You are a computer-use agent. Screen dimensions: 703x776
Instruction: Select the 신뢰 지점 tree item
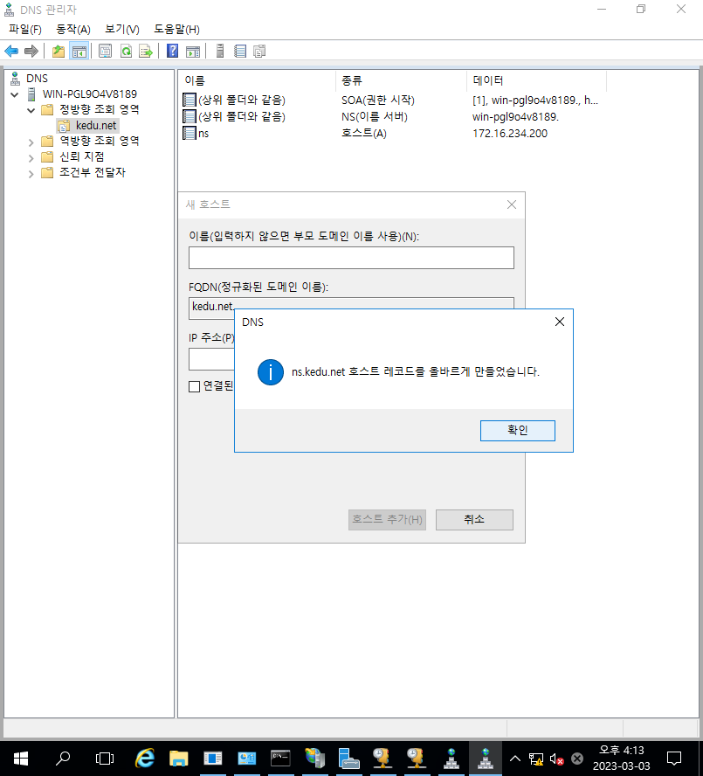pyautogui.click(x=81, y=157)
